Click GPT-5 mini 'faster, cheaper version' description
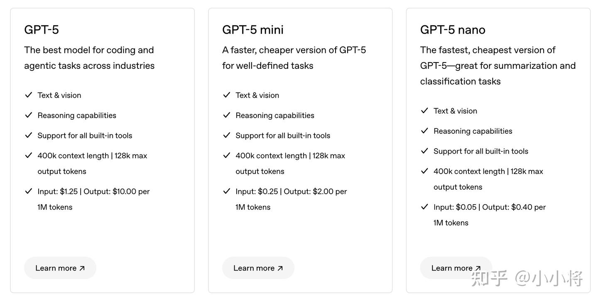 point(294,58)
